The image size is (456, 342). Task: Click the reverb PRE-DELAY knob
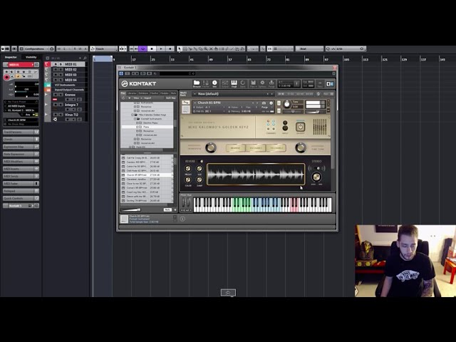tap(188, 169)
